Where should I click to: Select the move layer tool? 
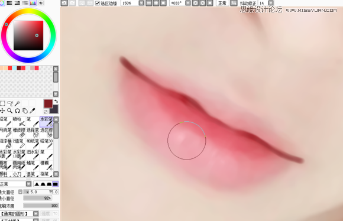[x=2, y=111]
